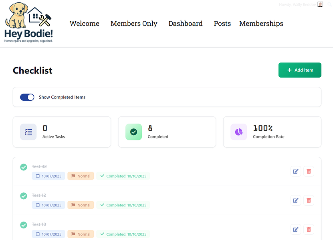The image size is (333, 240).
Task: Click Completed: 10/10/2025 tag on Test 12
Action: pyautogui.click(x=123, y=205)
